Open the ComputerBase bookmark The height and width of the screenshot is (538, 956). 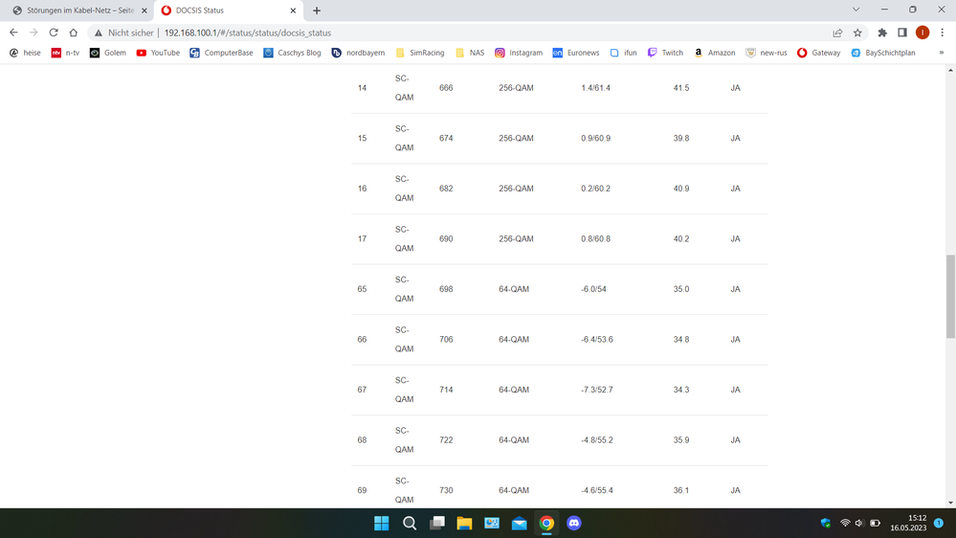click(221, 53)
